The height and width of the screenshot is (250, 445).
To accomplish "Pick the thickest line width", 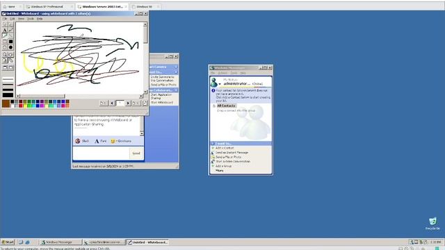I will 8,95.
